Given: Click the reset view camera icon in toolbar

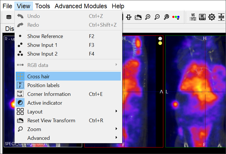Looking at the screenshot, I should (x=138, y=17).
